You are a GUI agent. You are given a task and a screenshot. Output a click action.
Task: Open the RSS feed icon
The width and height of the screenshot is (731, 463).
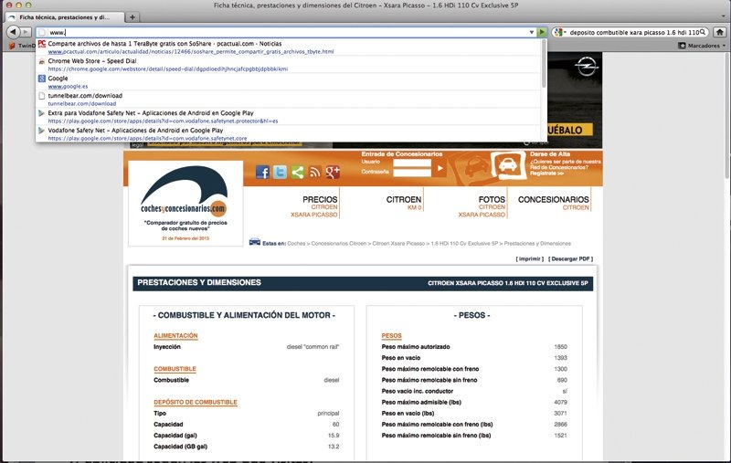click(315, 173)
